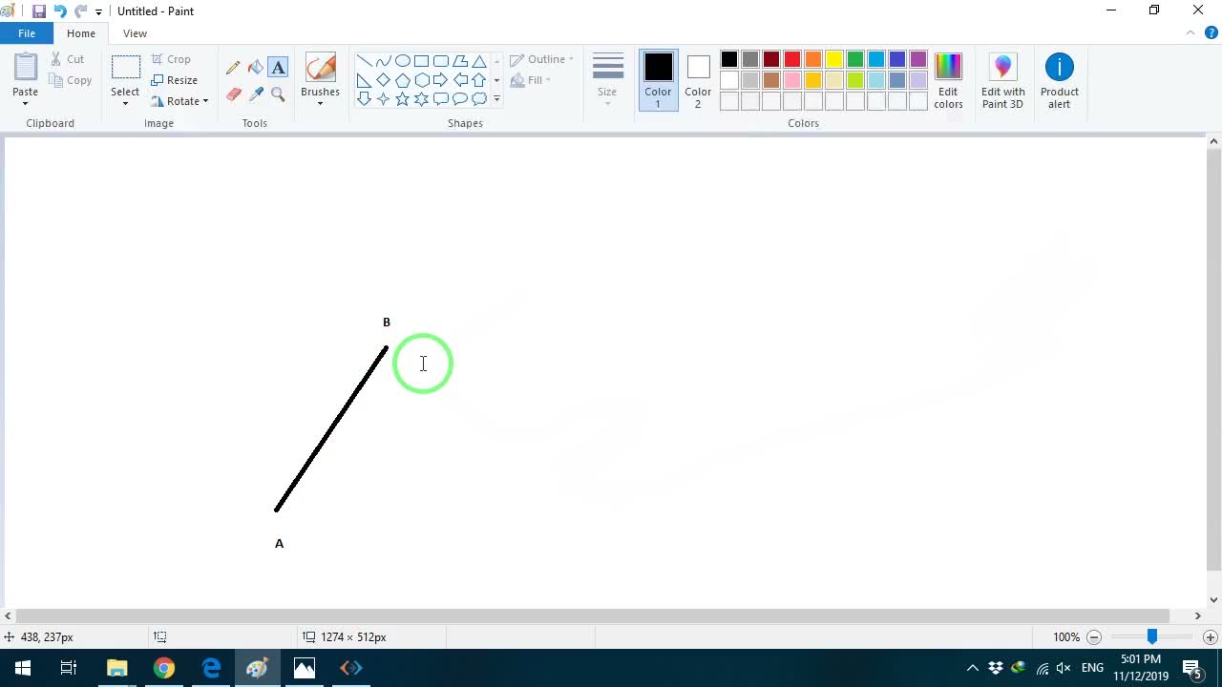This screenshot has width=1222, height=687.
Task: Choose the Polygon shape
Action: (459, 61)
